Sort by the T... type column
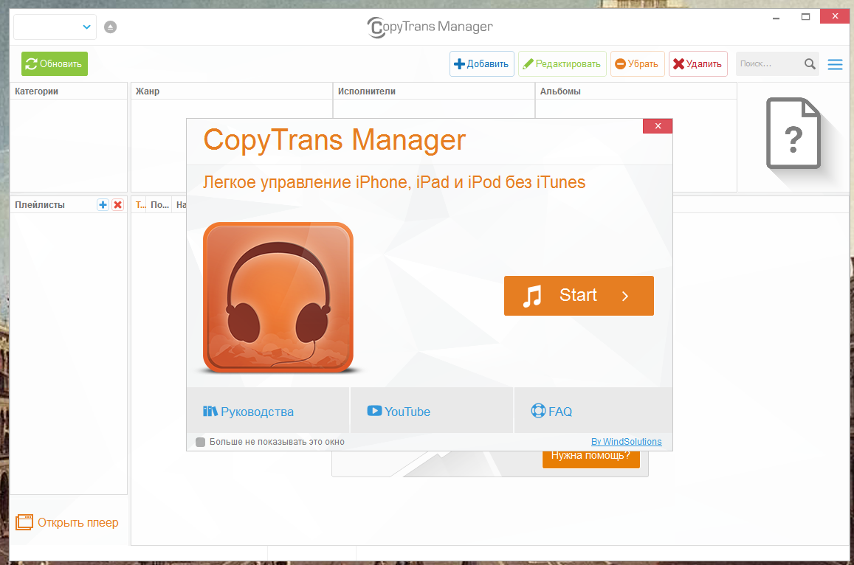Image resolution: width=854 pixels, height=565 pixels. click(140, 204)
